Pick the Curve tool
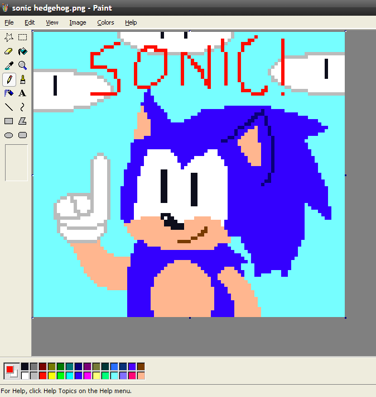 click(x=22, y=107)
